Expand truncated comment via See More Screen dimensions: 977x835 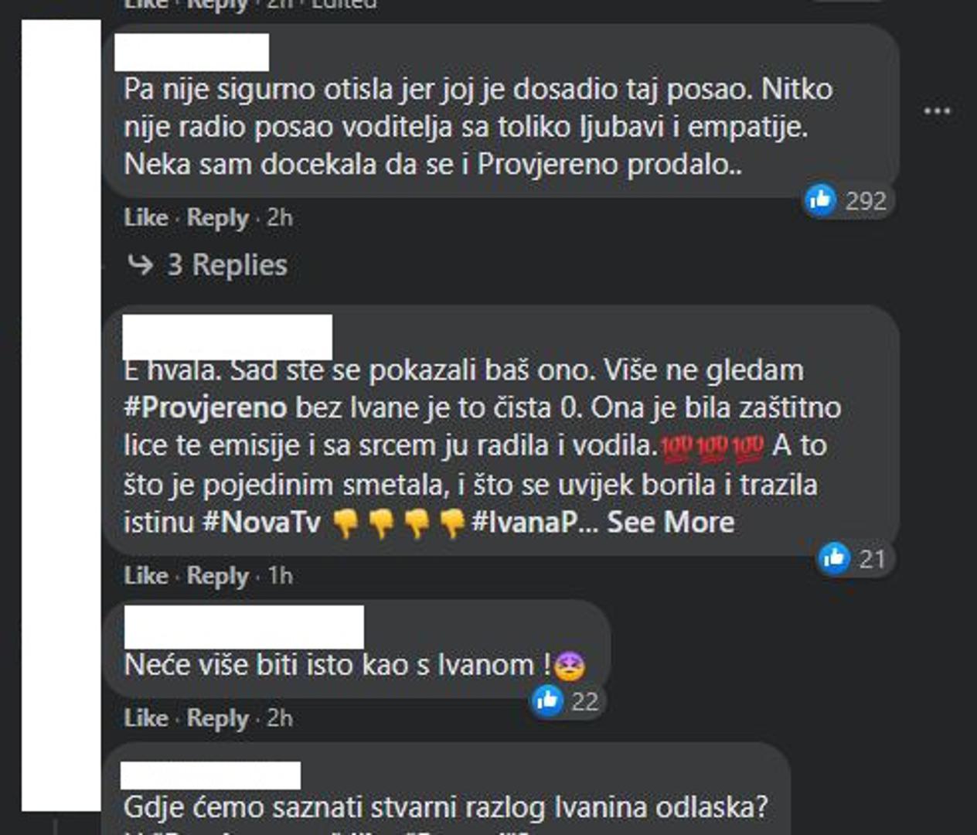coord(670,522)
